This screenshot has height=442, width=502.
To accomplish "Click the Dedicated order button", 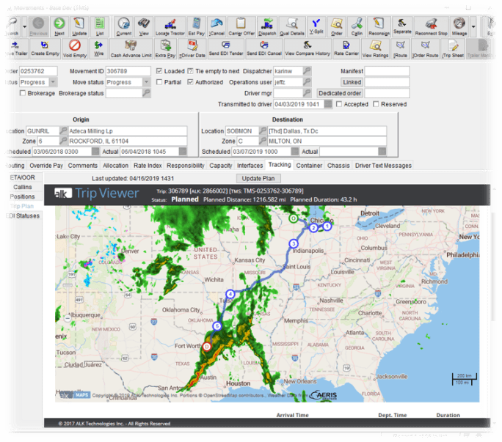I will coord(340,93).
